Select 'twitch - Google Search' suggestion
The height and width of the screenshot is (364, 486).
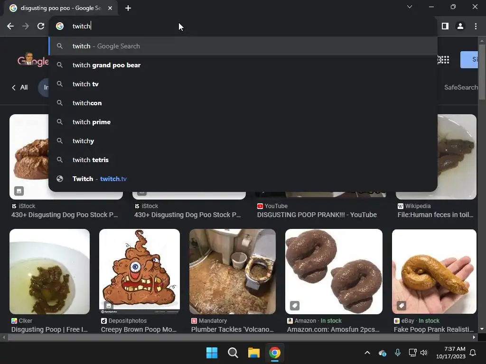click(x=243, y=46)
